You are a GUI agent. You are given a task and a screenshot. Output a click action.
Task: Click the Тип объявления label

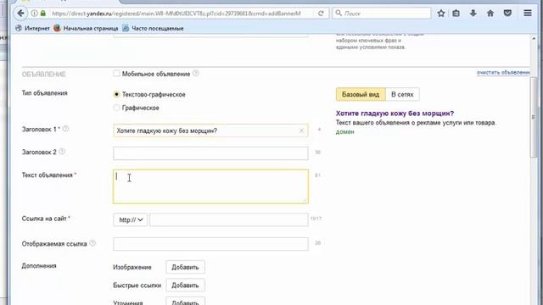click(45, 93)
